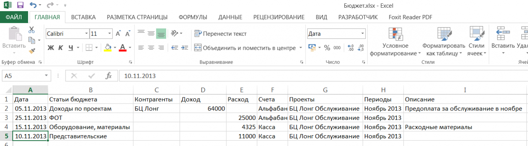The width and height of the screenshot is (528, 146).
Task: Open cell borders button
Action: (x=89, y=47)
